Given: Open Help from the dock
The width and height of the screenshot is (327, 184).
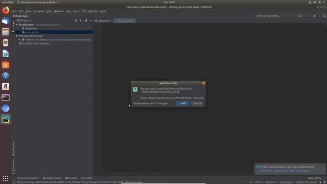Looking at the screenshot, I should pos(6,76).
